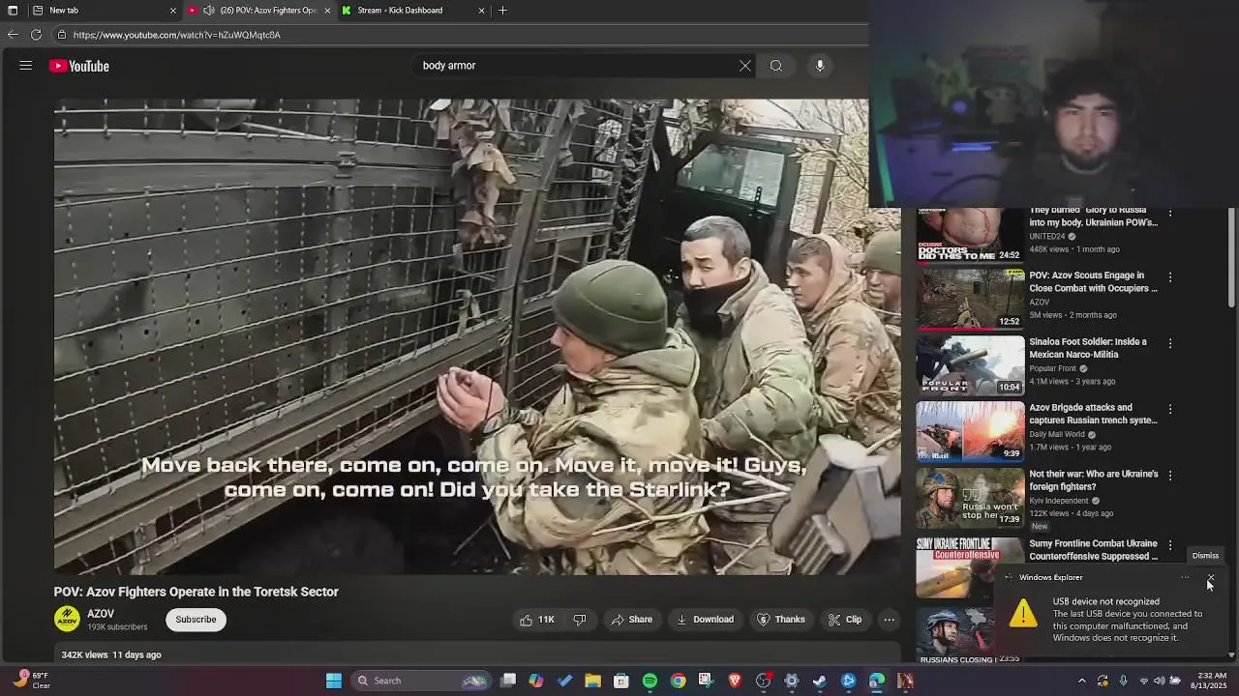The height and width of the screenshot is (696, 1239).
Task: Download the video
Action: point(705,620)
